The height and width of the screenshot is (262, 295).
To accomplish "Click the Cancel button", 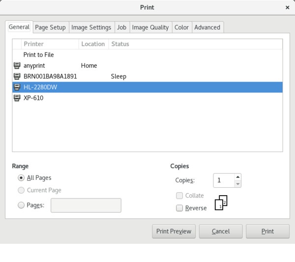I will [221, 231].
